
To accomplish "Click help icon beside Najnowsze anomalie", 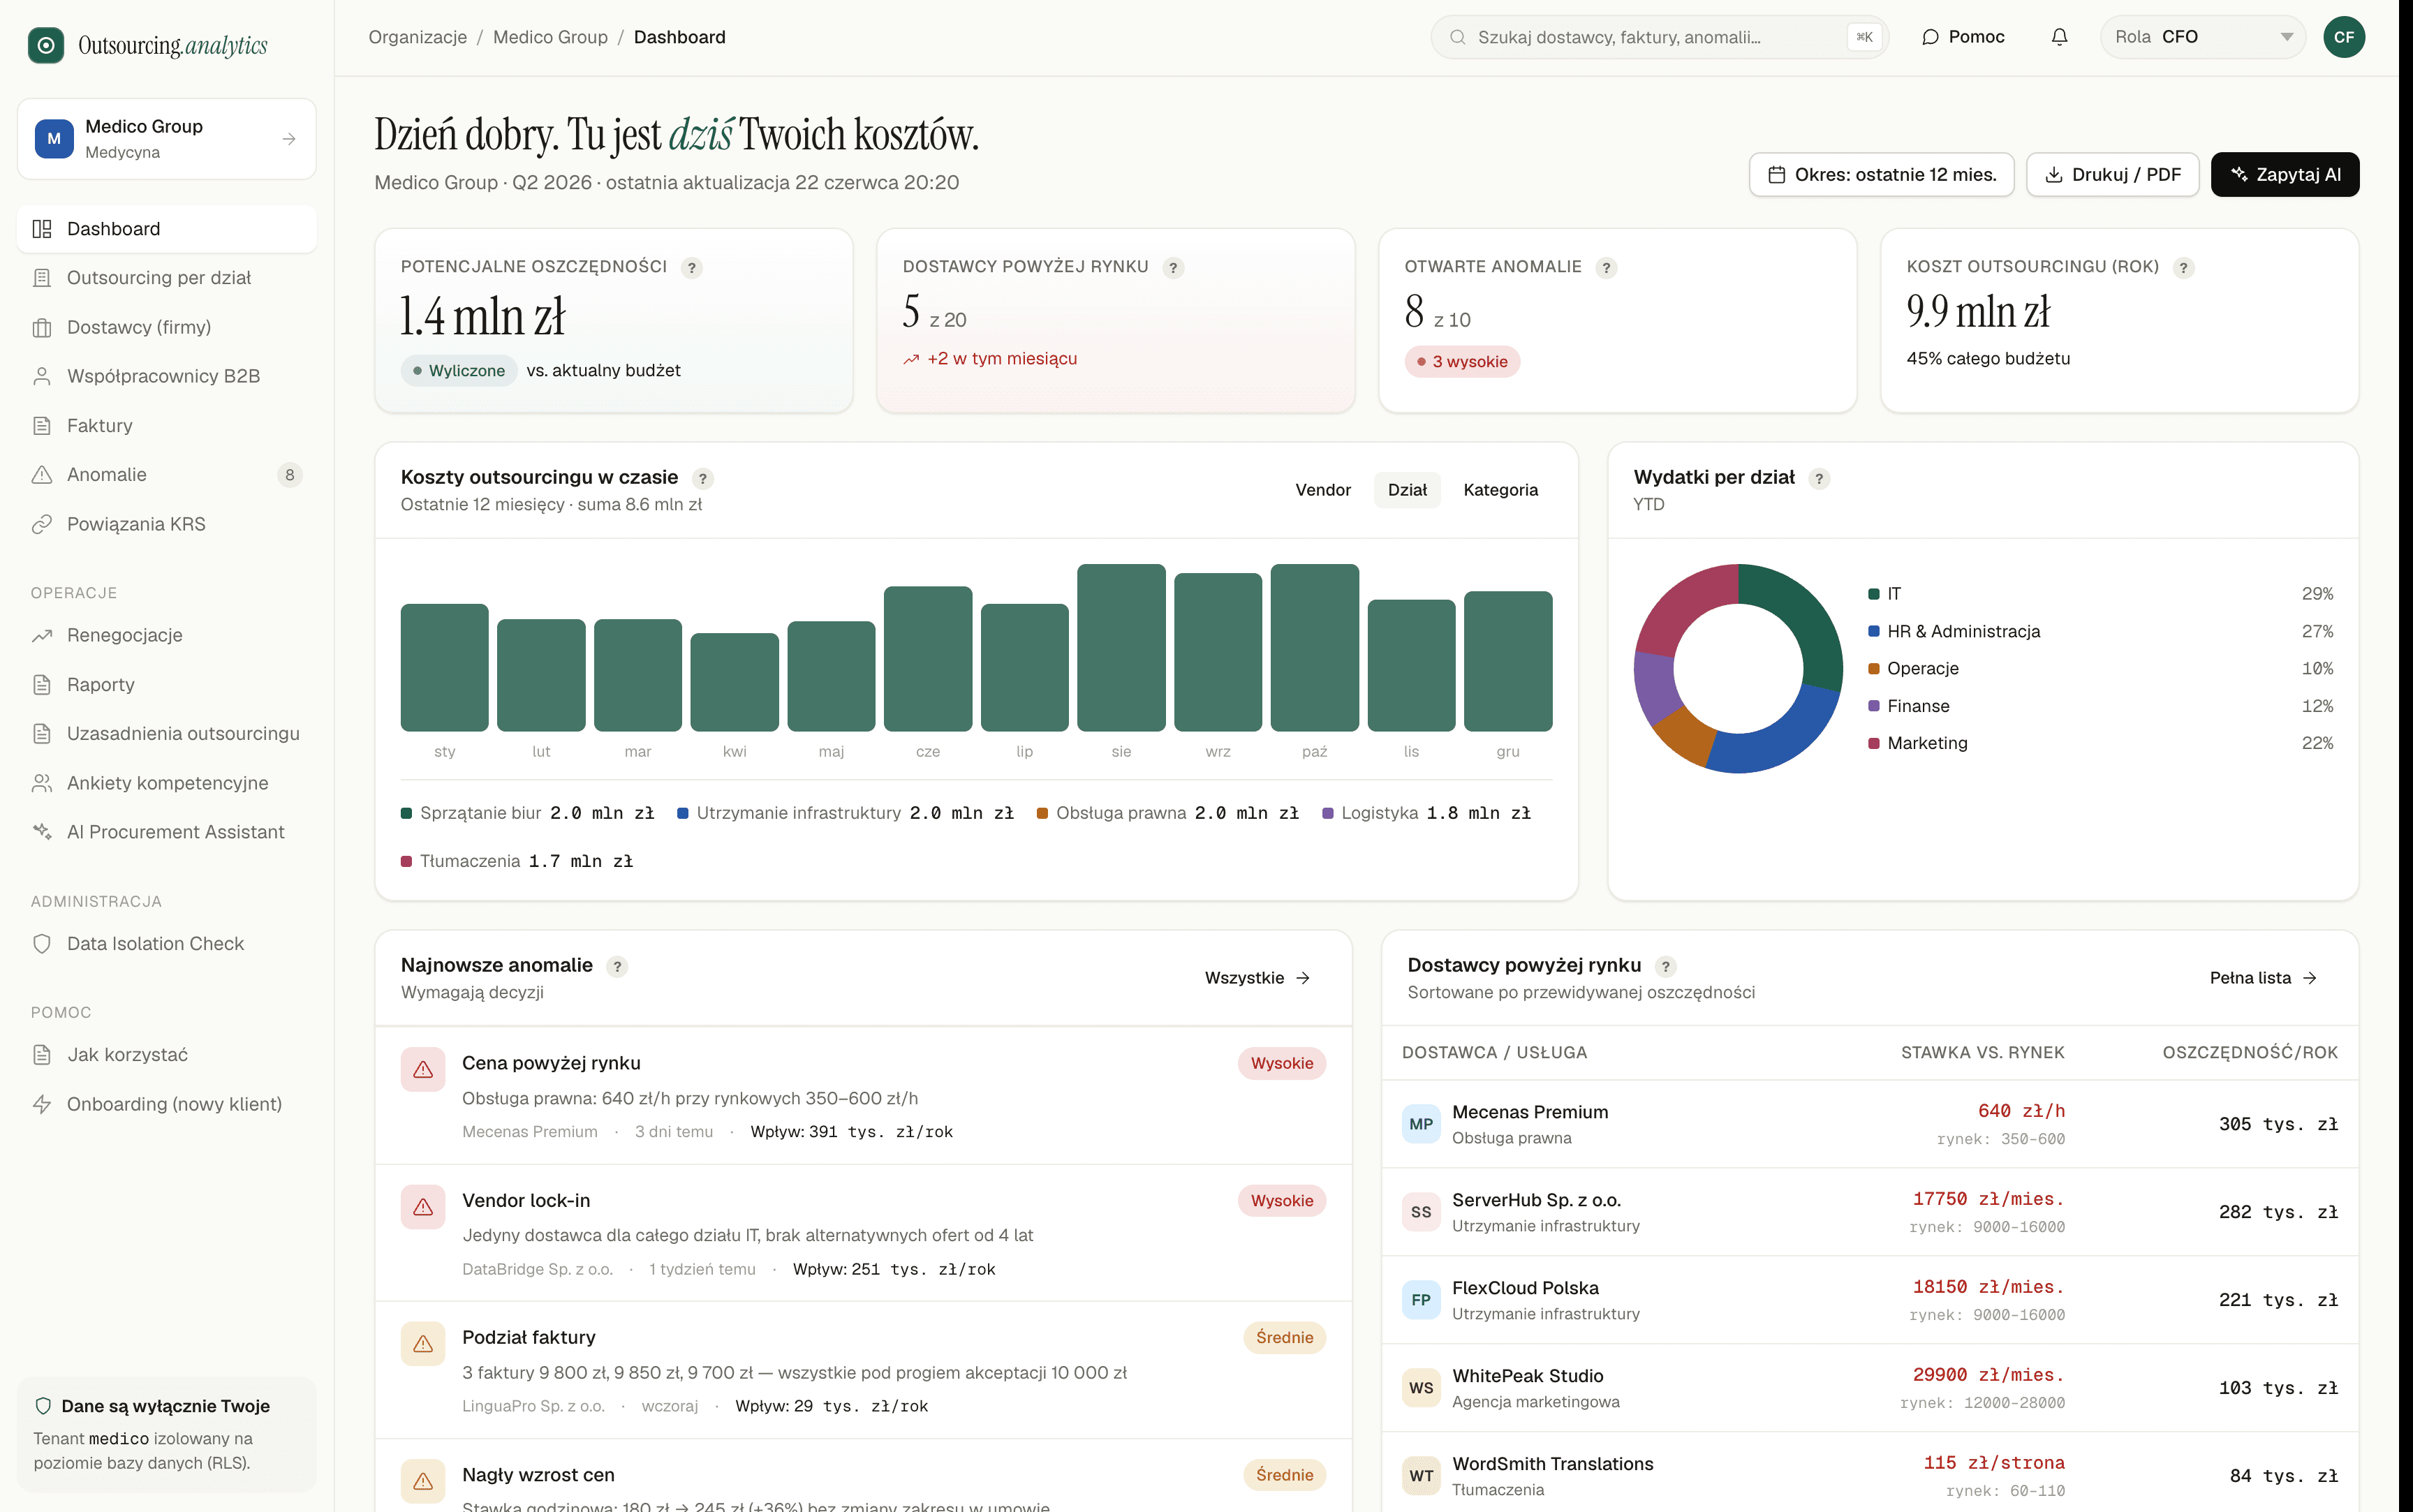I will click(617, 966).
